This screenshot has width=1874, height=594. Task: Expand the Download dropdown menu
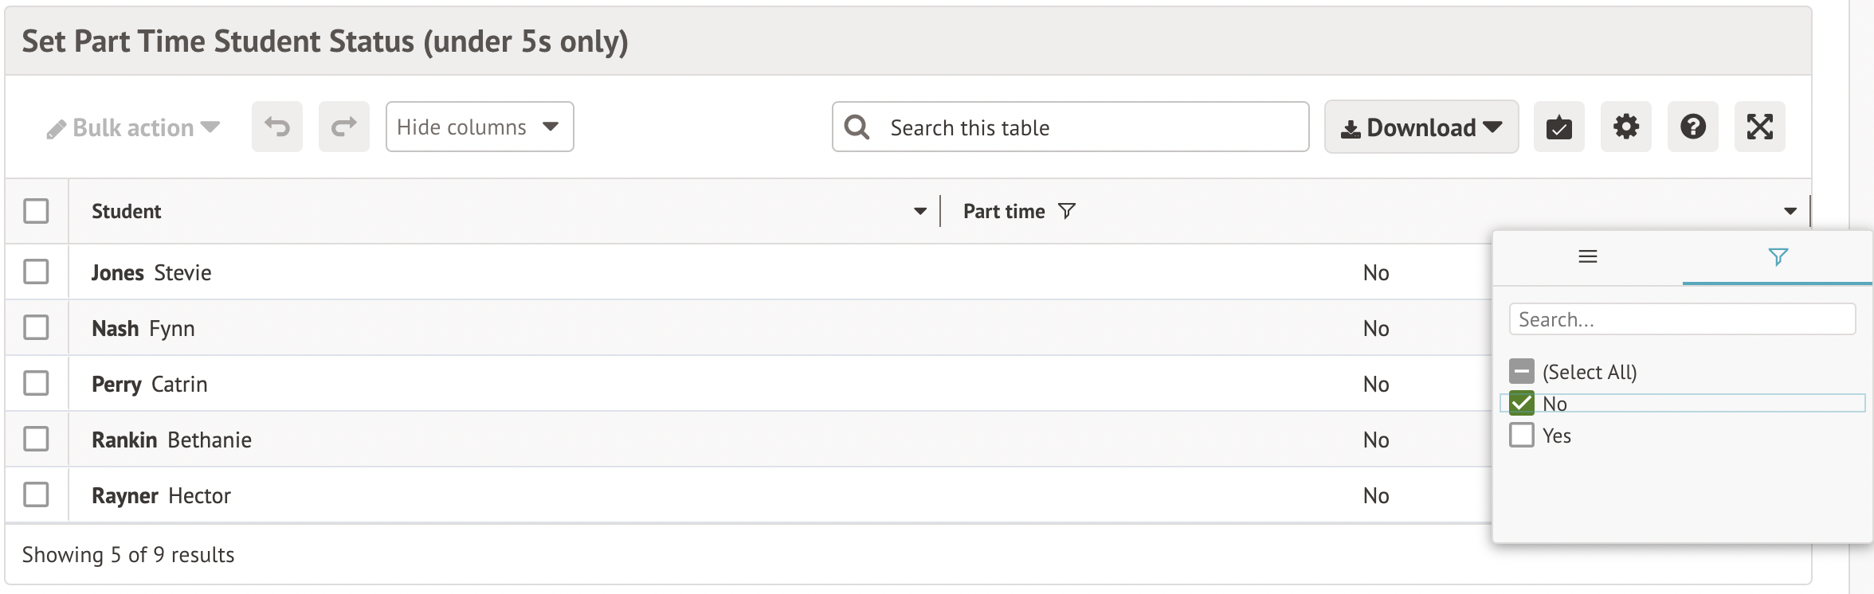1421,127
